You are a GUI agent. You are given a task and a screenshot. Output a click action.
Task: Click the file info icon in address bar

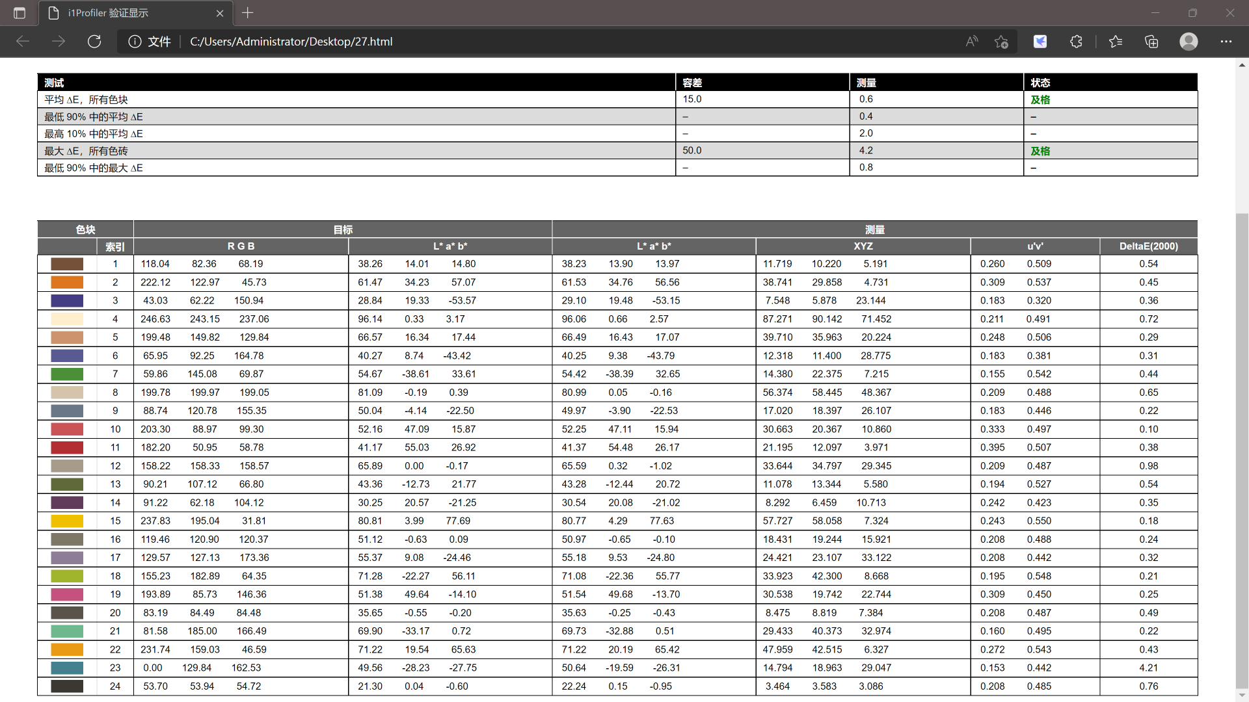[x=135, y=42]
